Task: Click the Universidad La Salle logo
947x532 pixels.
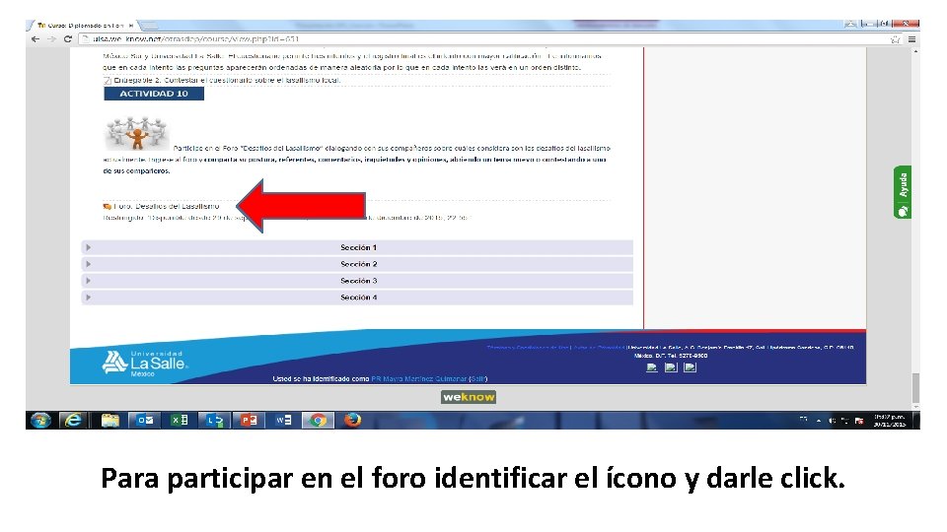Action: 145,364
